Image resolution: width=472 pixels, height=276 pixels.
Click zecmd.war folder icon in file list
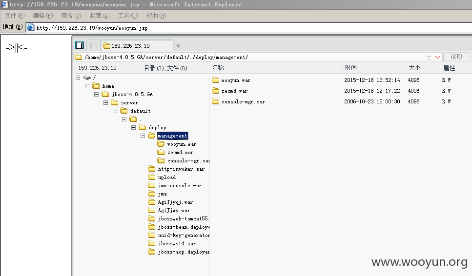click(x=215, y=91)
